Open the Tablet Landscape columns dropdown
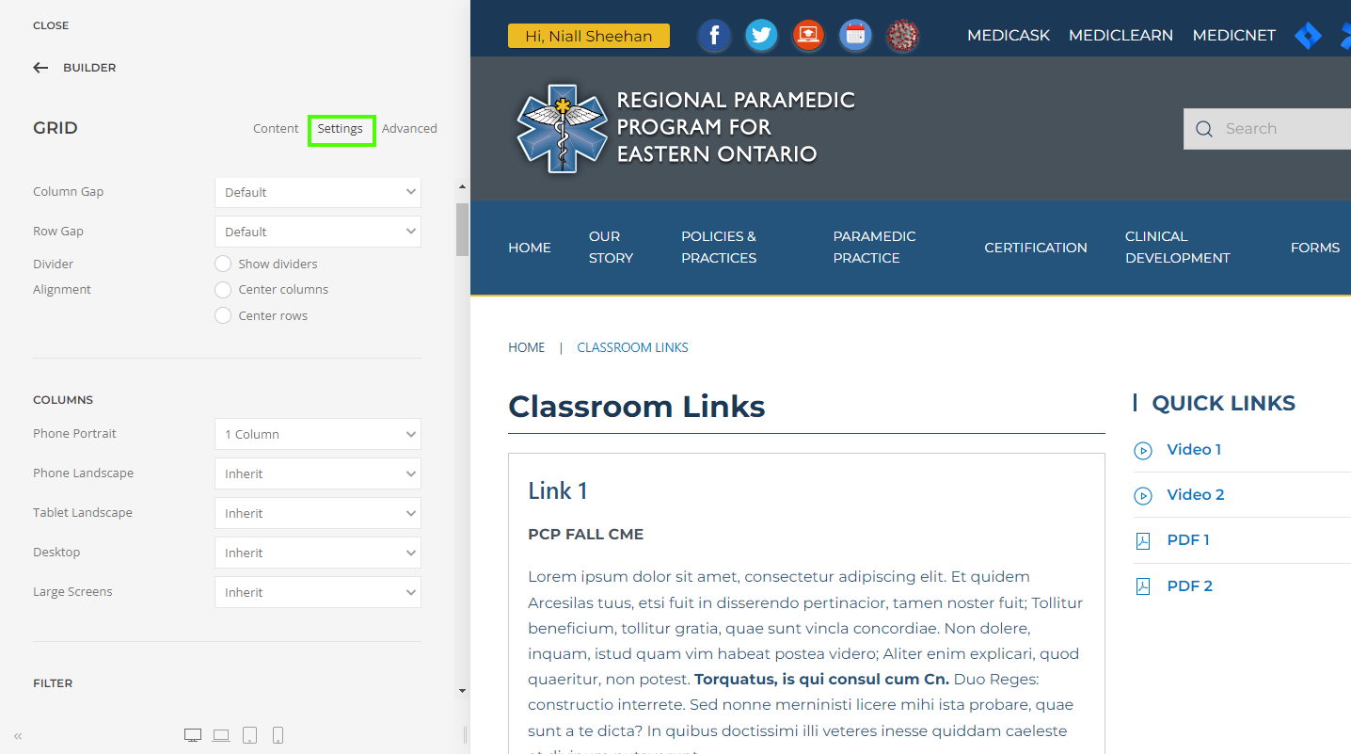The image size is (1351, 754). click(x=318, y=513)
